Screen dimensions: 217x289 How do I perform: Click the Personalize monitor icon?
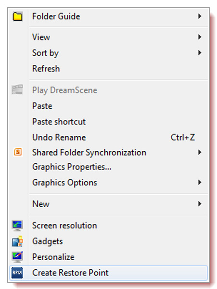(x=17, y=257)
